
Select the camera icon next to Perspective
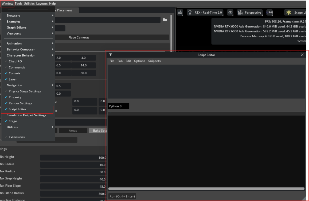click(x=240, y=12)
